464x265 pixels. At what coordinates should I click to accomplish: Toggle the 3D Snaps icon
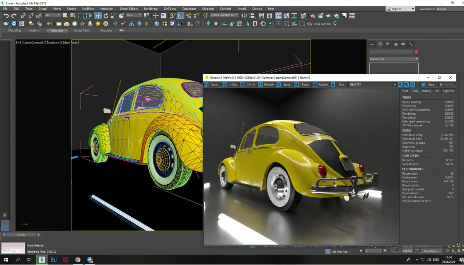tap(173, 16)
